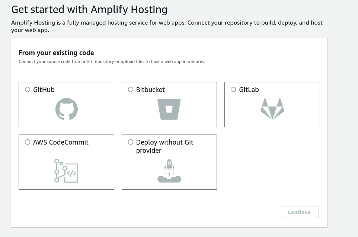This screenshot has height=237, width=358.
Task: Click the GitLab fox logo icon
Action: pos(272,109)
